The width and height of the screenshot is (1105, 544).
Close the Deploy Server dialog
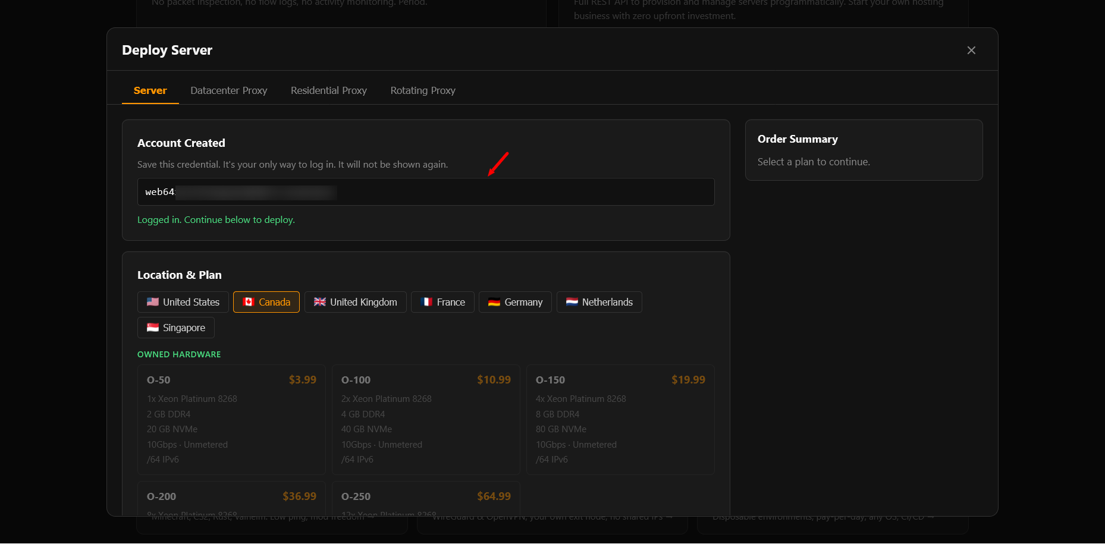click(x=971, y=51)
